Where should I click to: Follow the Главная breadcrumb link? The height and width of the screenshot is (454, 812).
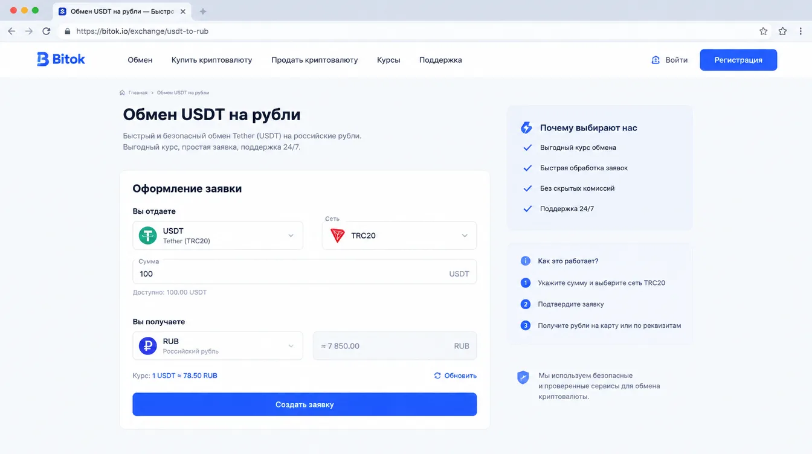[x=138, y=93]
